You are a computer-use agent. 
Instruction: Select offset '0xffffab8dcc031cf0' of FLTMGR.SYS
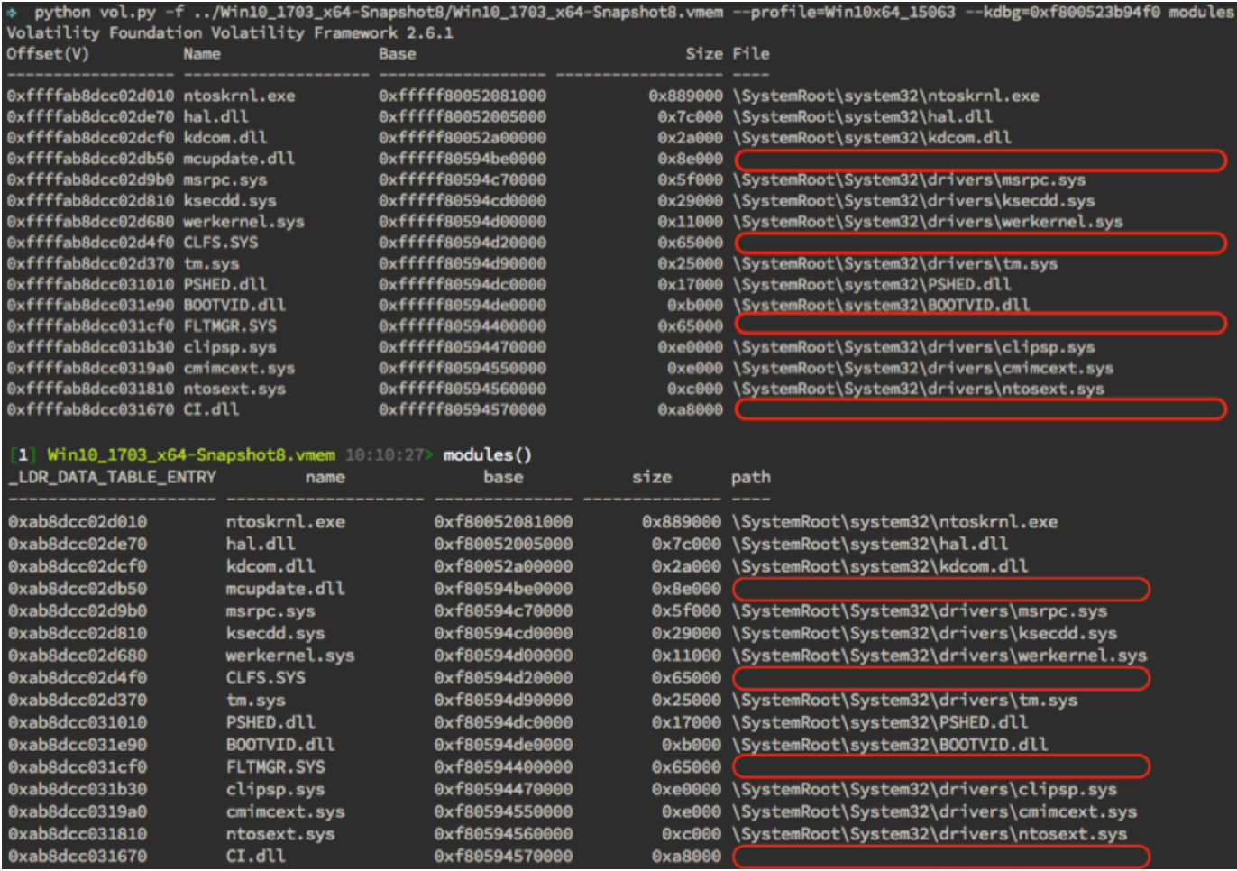[x=90, y=326]
